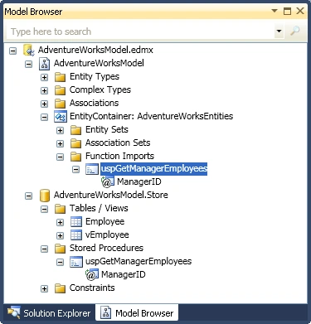The height and width of the screenshot is (324, 311).
Task: Click the stored procedure uspGetManagerEmployees icon
Action: [x=76, y=262]
